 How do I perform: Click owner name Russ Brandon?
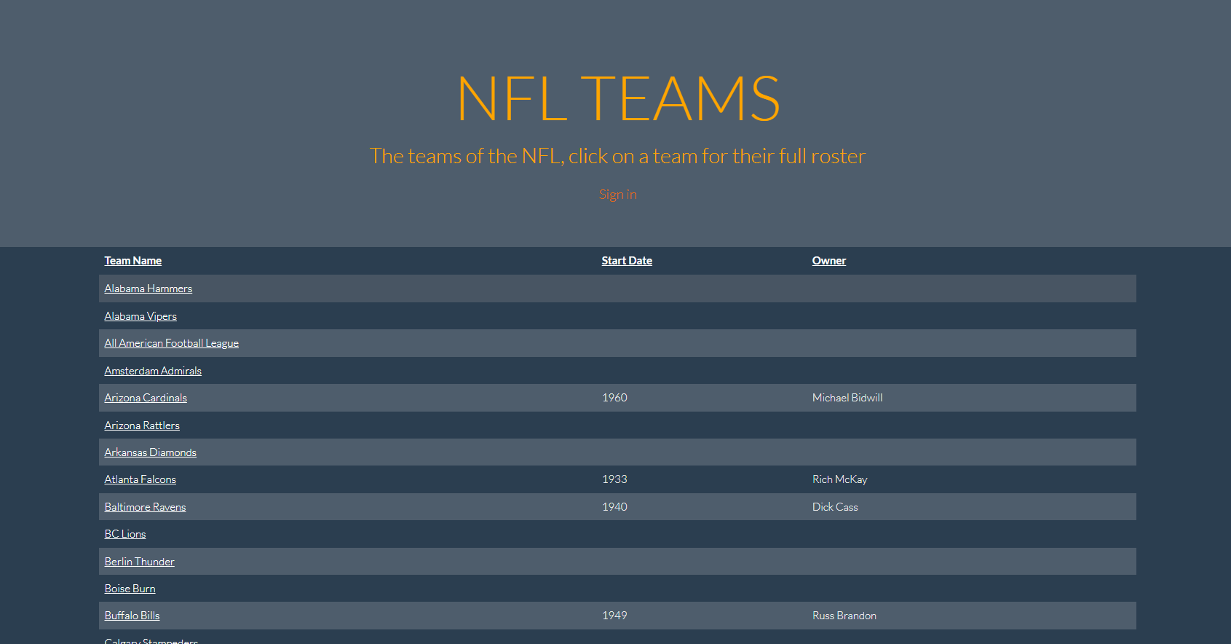click(844, 616)
